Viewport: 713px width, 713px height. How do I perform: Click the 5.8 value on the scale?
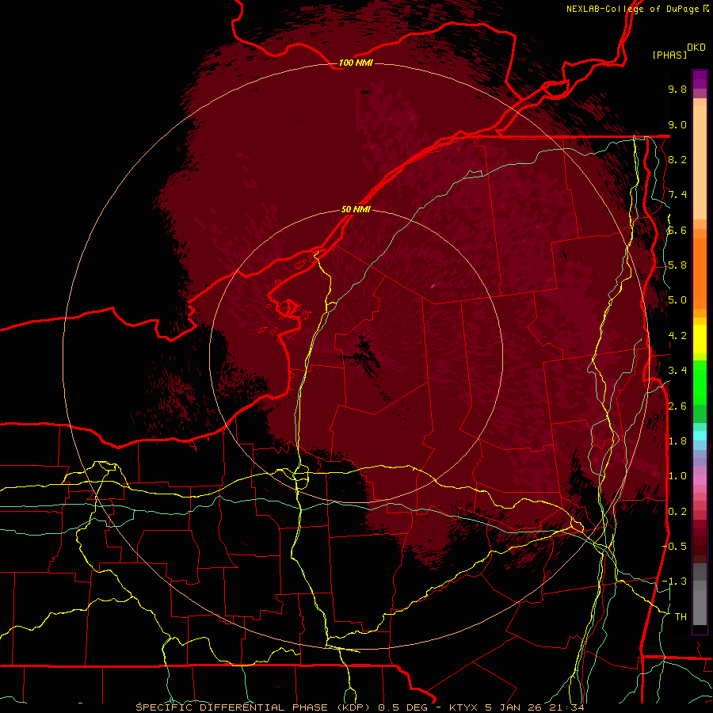click(677, 265)
